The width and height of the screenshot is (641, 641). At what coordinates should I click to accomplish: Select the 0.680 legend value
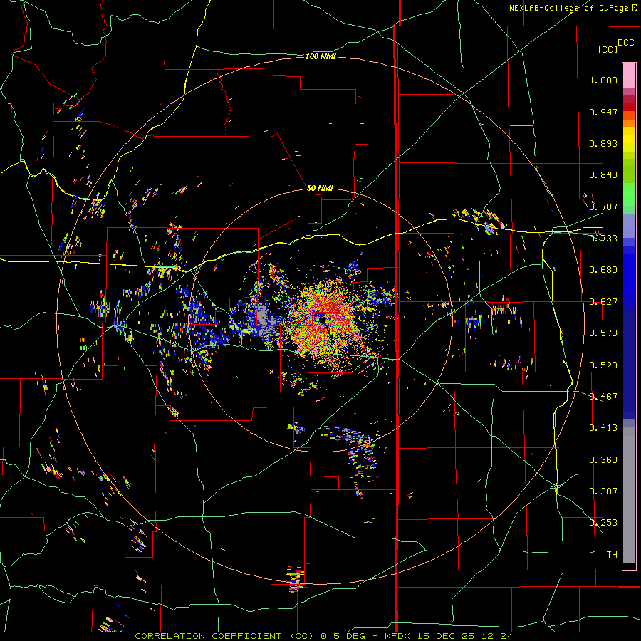click(x=603, y=270)
